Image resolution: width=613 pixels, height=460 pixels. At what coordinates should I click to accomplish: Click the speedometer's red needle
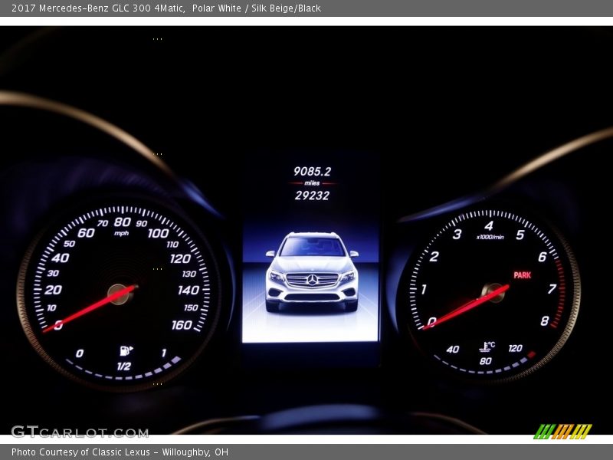click(x=90, y=309)
